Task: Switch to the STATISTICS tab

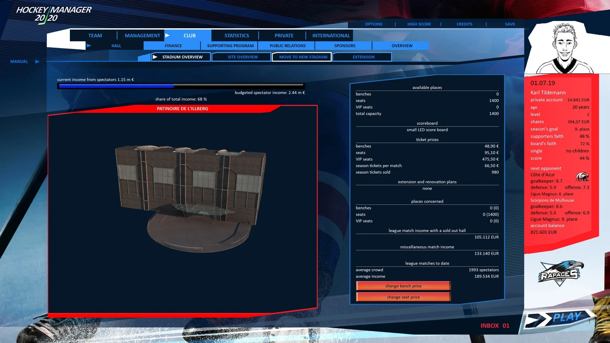Action: point(236,36)
